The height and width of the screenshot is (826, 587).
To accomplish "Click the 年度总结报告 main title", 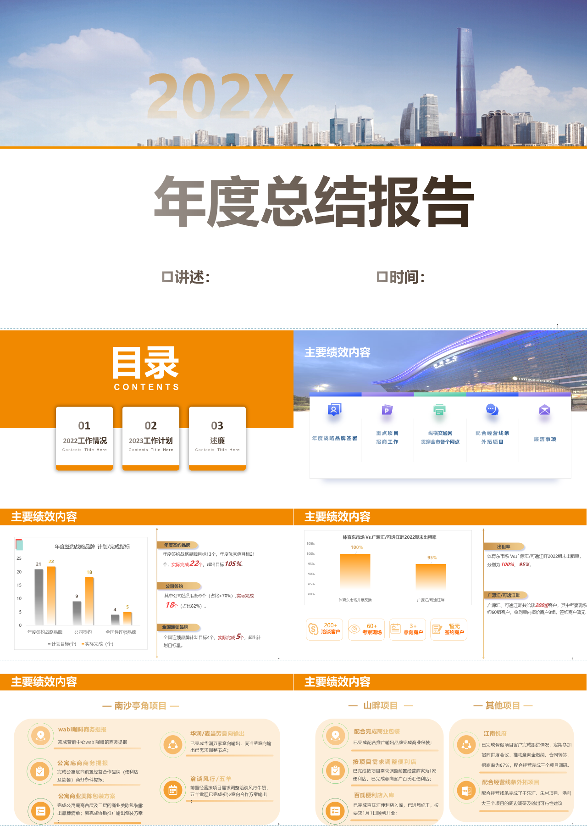I will tap(314, 202).
